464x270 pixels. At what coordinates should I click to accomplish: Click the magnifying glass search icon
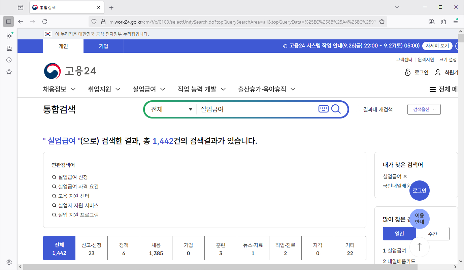(336, 109)
